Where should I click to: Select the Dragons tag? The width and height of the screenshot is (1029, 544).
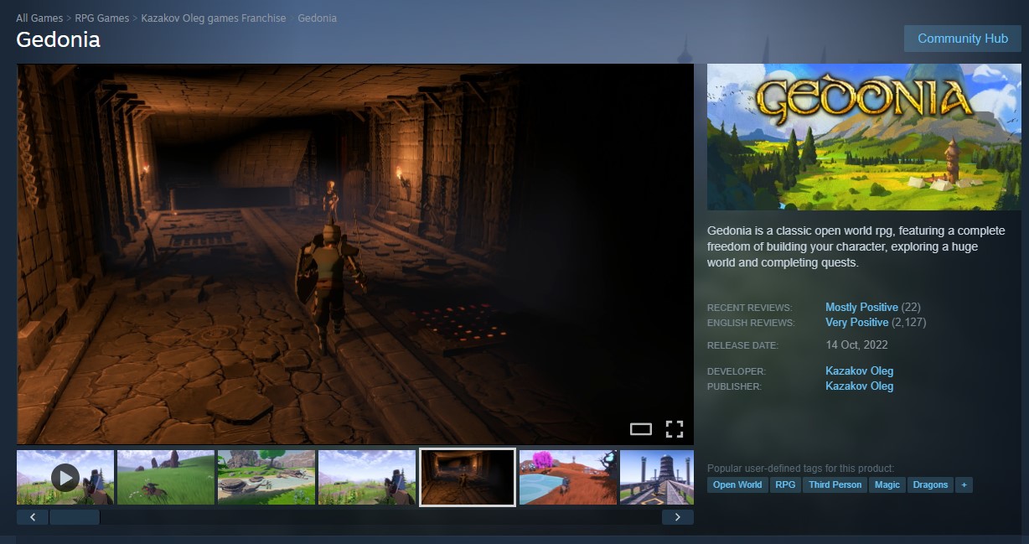click(x=930, y=484)
